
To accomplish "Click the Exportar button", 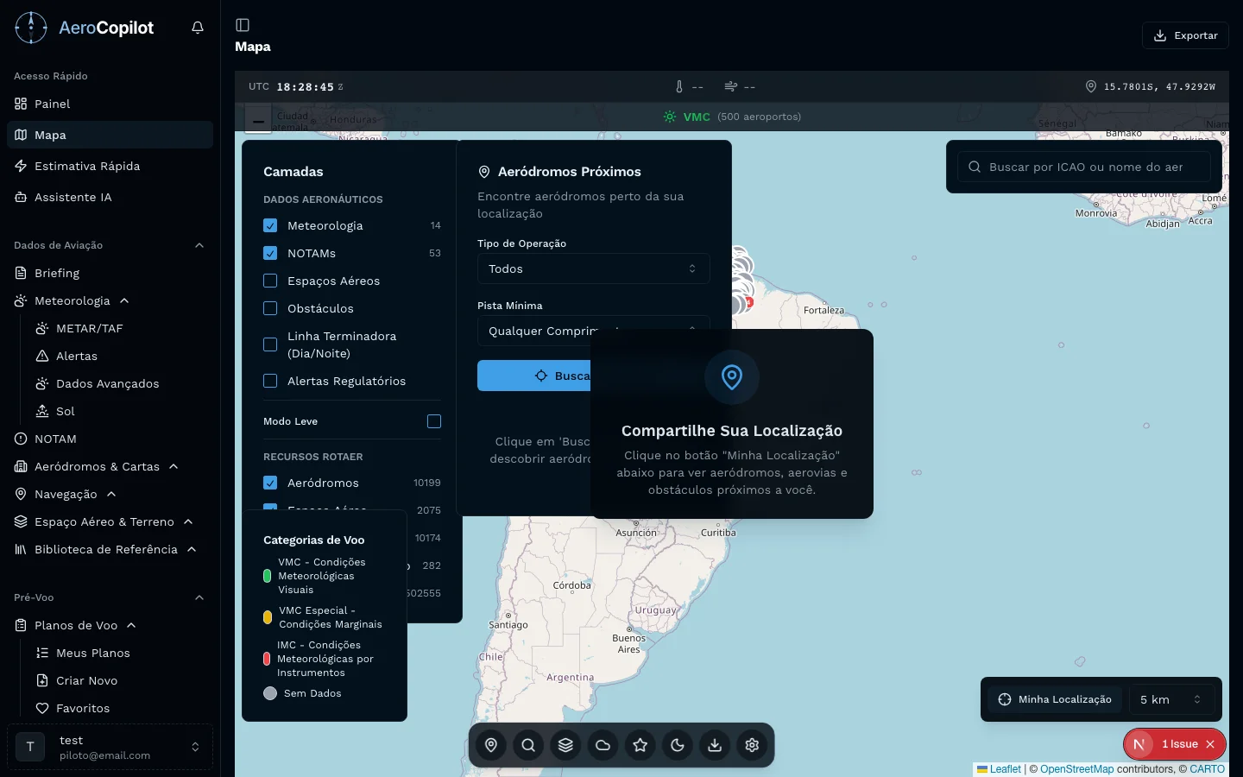I will (x=1185, y=35).
